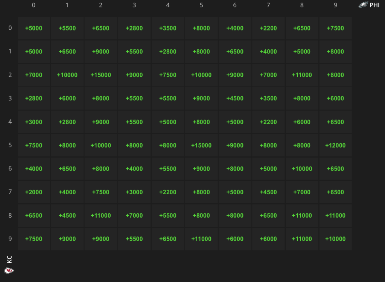Select +15000 odds for KC 2, PHI 2
This screenshot has width=385, height=282.
click(100, 75)
